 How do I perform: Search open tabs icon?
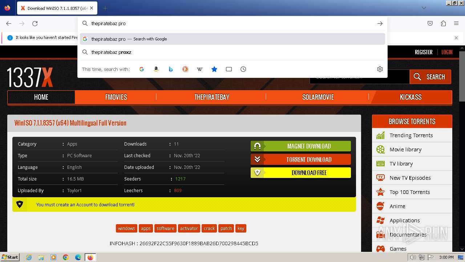tap(229, 69)
